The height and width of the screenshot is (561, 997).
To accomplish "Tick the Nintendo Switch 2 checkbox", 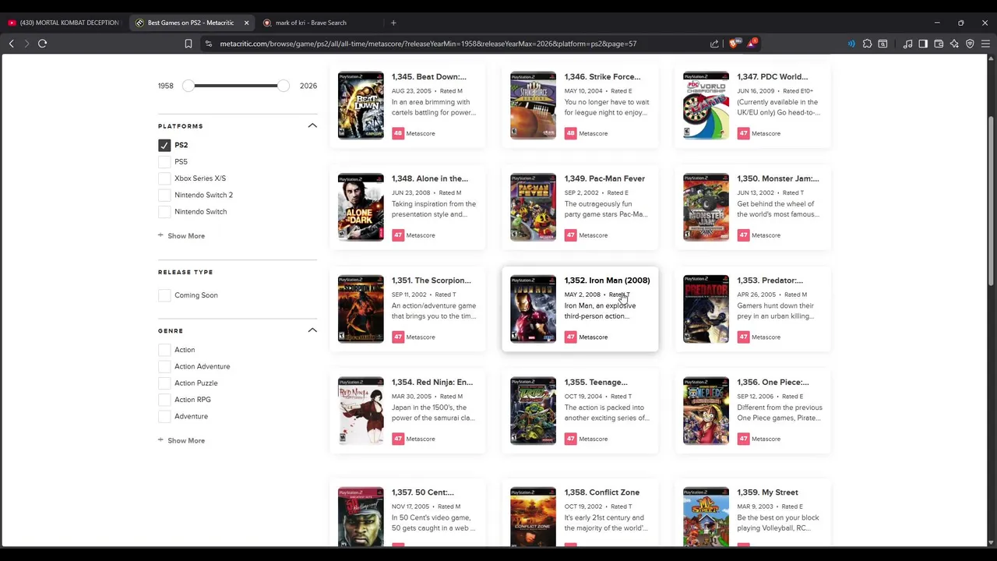I will click(x=164, y=195).
